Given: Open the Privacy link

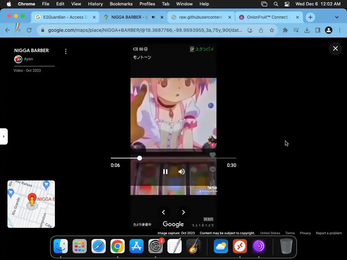Looking at the screenshot, I should point(305,233).
